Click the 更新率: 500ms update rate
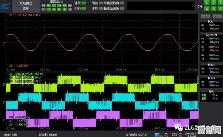The height and width of the screenshot is (137, 223). coord(48,135)
